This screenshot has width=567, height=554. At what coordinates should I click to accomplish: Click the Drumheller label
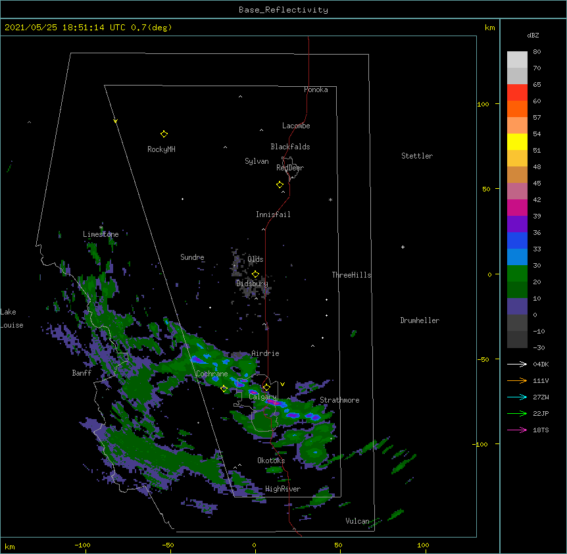[x=420, y=320]
